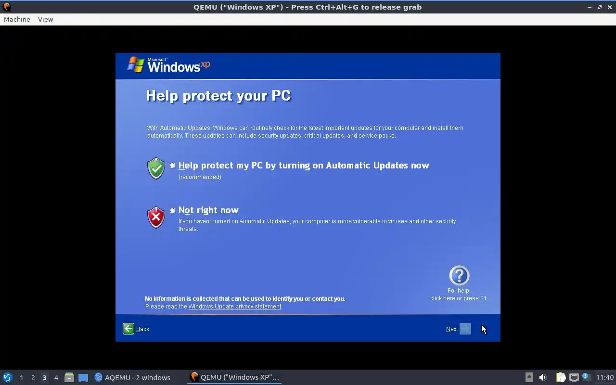Open the file manager icon in taskbar
Image resolution: width=616 pixels, height=385 pixels.
click(x=69, y=378)
